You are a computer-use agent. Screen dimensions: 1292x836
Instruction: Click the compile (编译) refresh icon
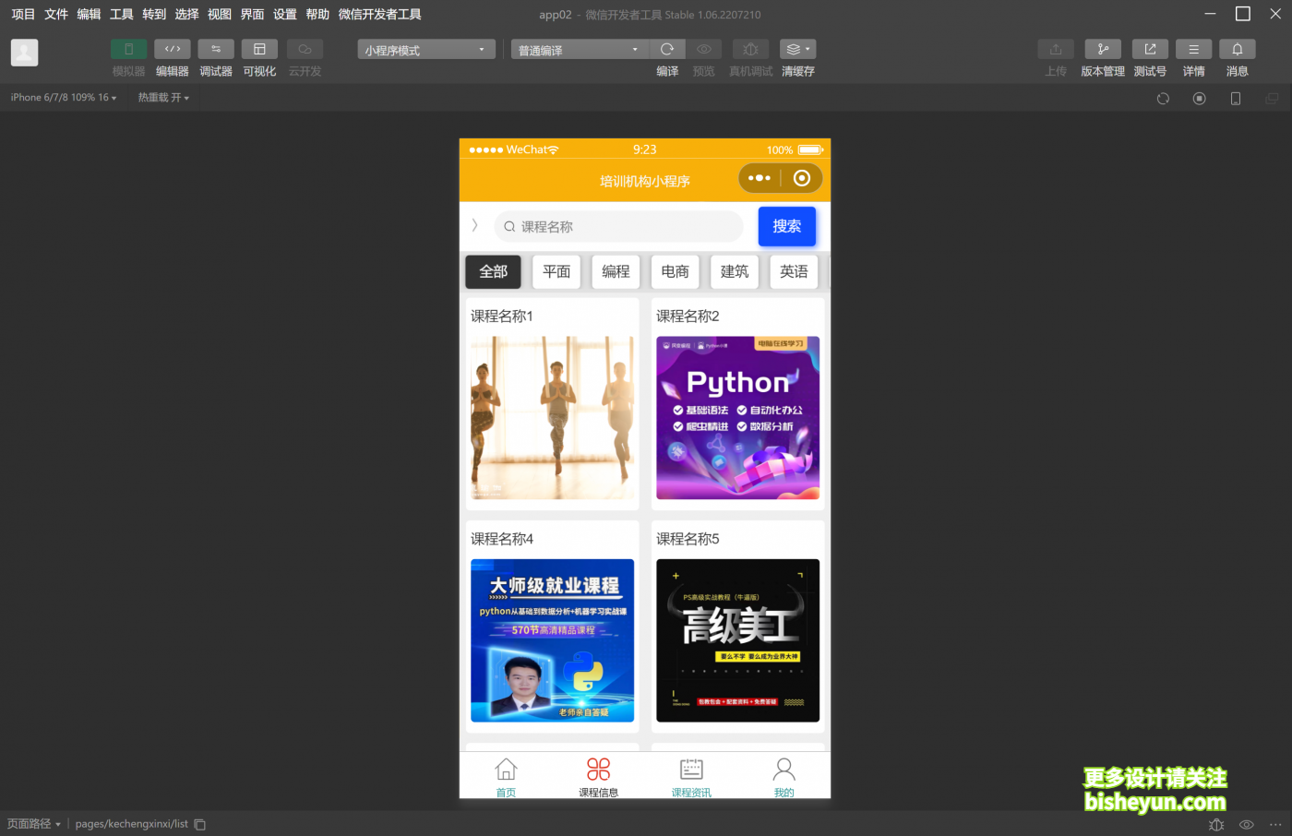pyautogui.click(x=667, y=49)
